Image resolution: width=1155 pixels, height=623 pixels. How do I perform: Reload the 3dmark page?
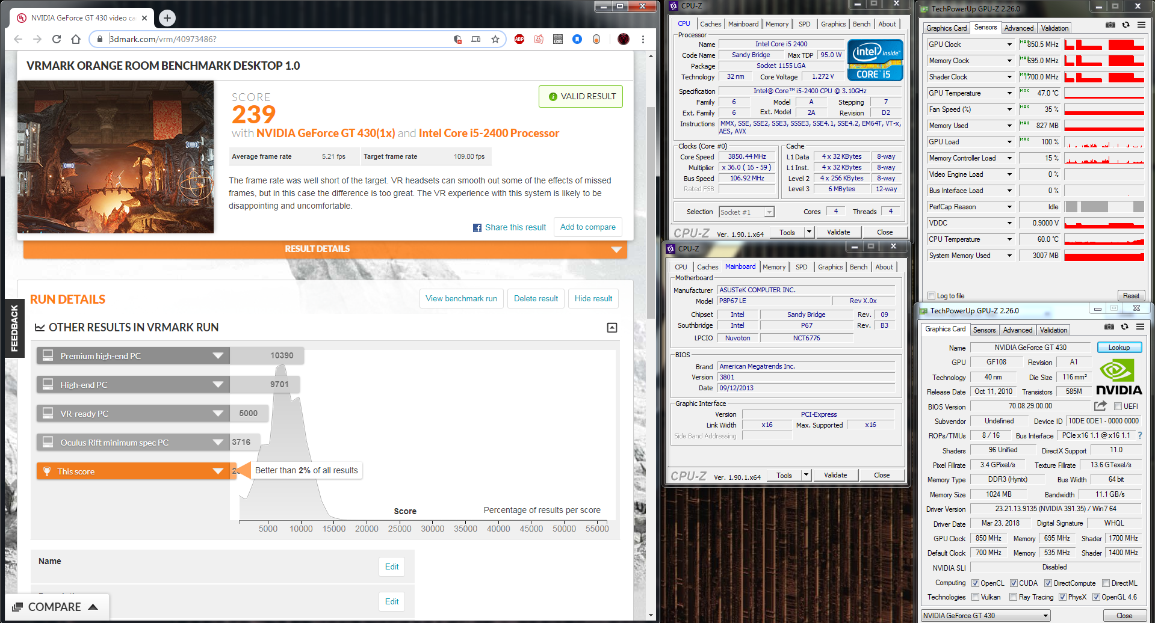point(57,39)
